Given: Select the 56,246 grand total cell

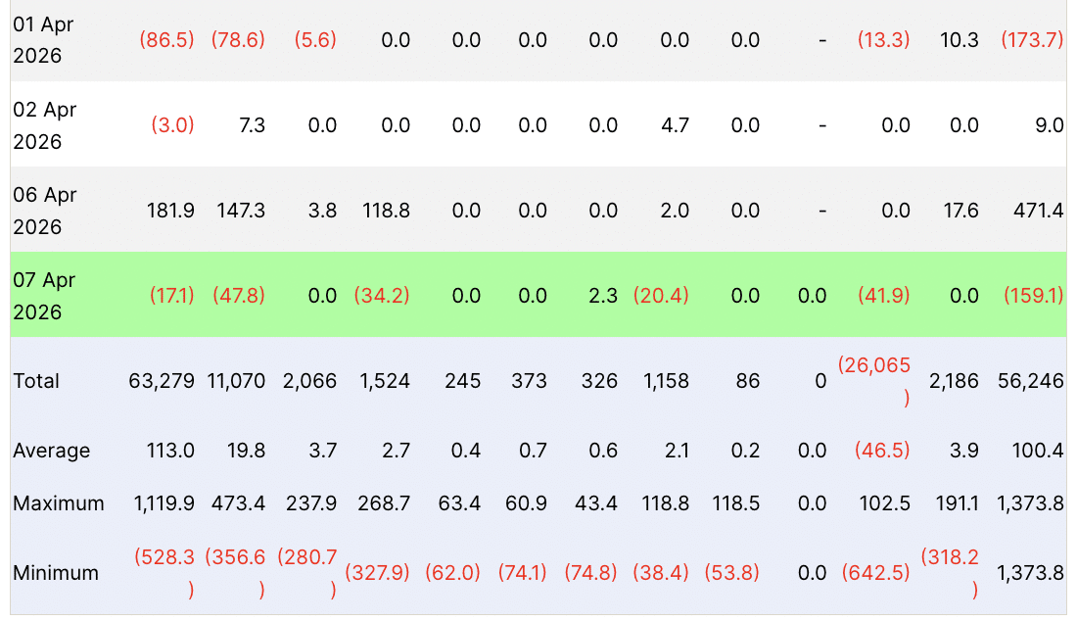Looking at the screenshot, I should pyautogui.click(x=1030, y=381).
